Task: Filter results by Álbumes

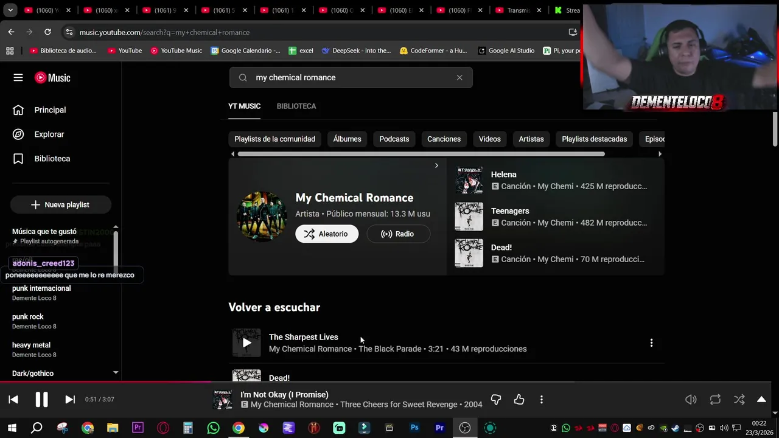Action: [347, 139]
